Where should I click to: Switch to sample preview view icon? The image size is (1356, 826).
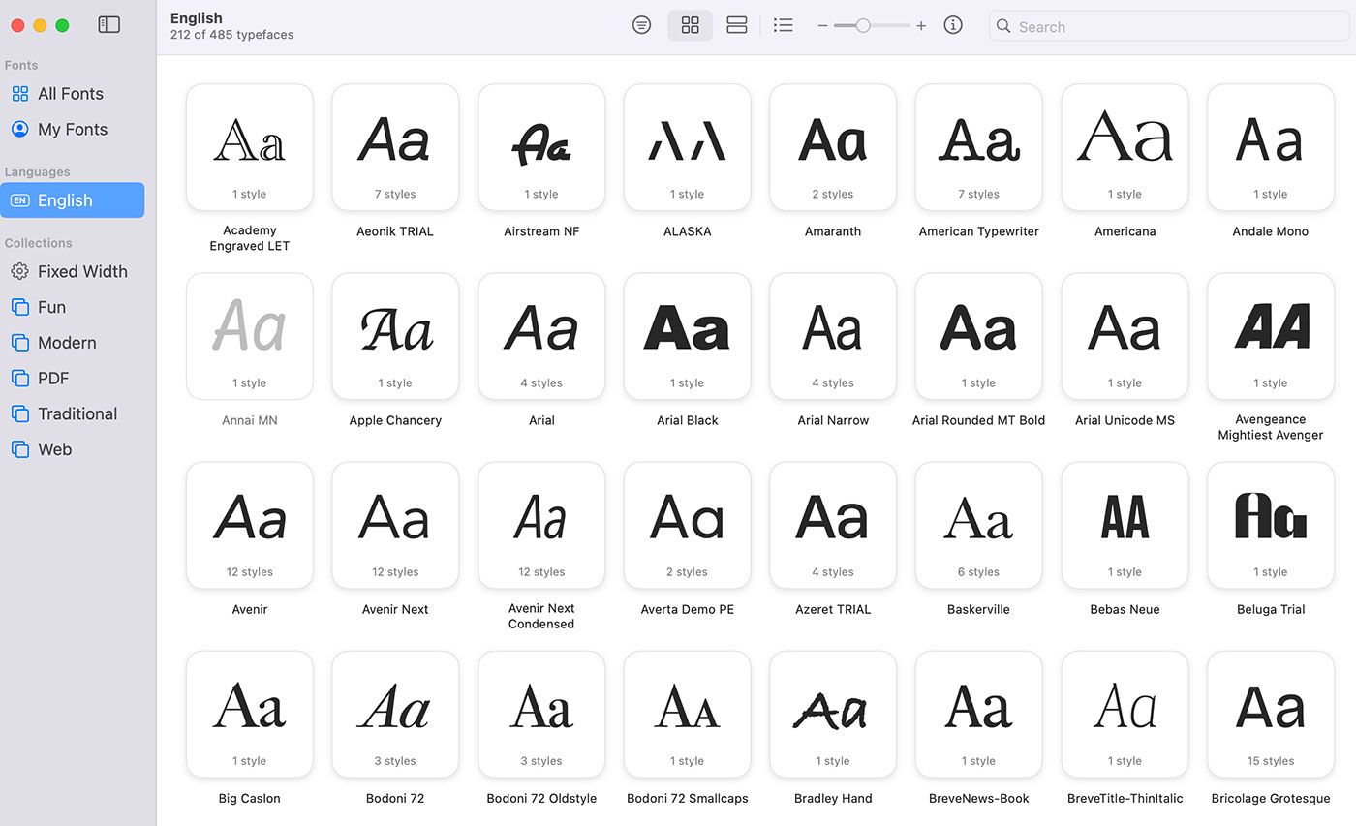641,25
